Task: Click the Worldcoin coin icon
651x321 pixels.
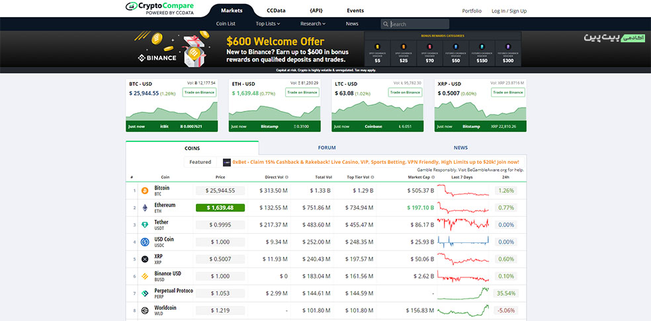Action: tap(145, 310)
